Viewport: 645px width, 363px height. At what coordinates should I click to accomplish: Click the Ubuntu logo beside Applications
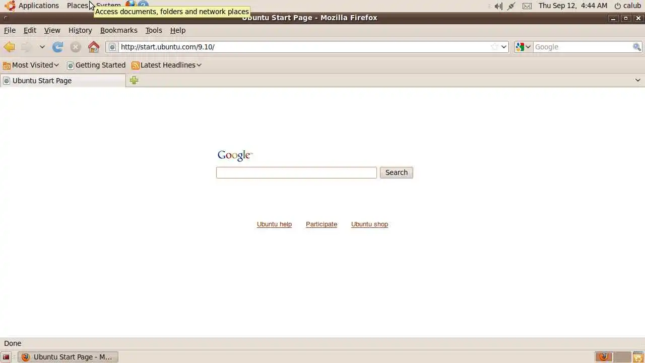pos(10,6)
